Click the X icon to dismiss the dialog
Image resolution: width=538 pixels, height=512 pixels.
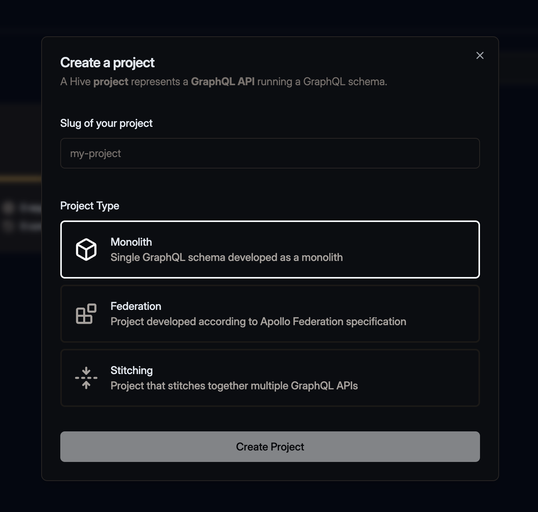[480, 55]
